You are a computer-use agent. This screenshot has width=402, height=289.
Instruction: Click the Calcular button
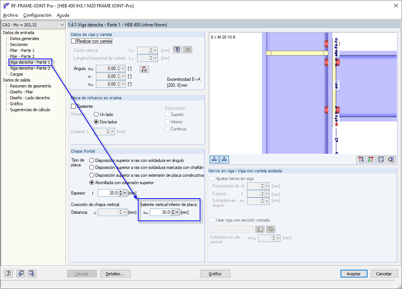coord(82,273)
